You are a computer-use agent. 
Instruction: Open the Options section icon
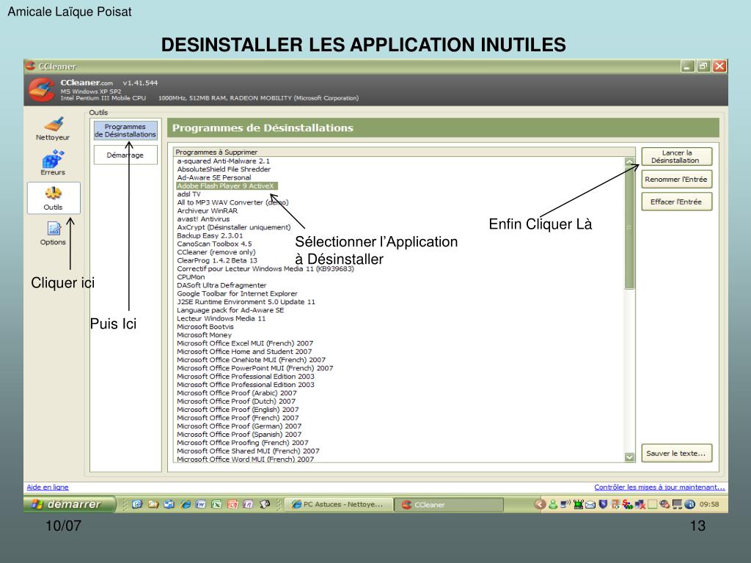click(53, 233)
